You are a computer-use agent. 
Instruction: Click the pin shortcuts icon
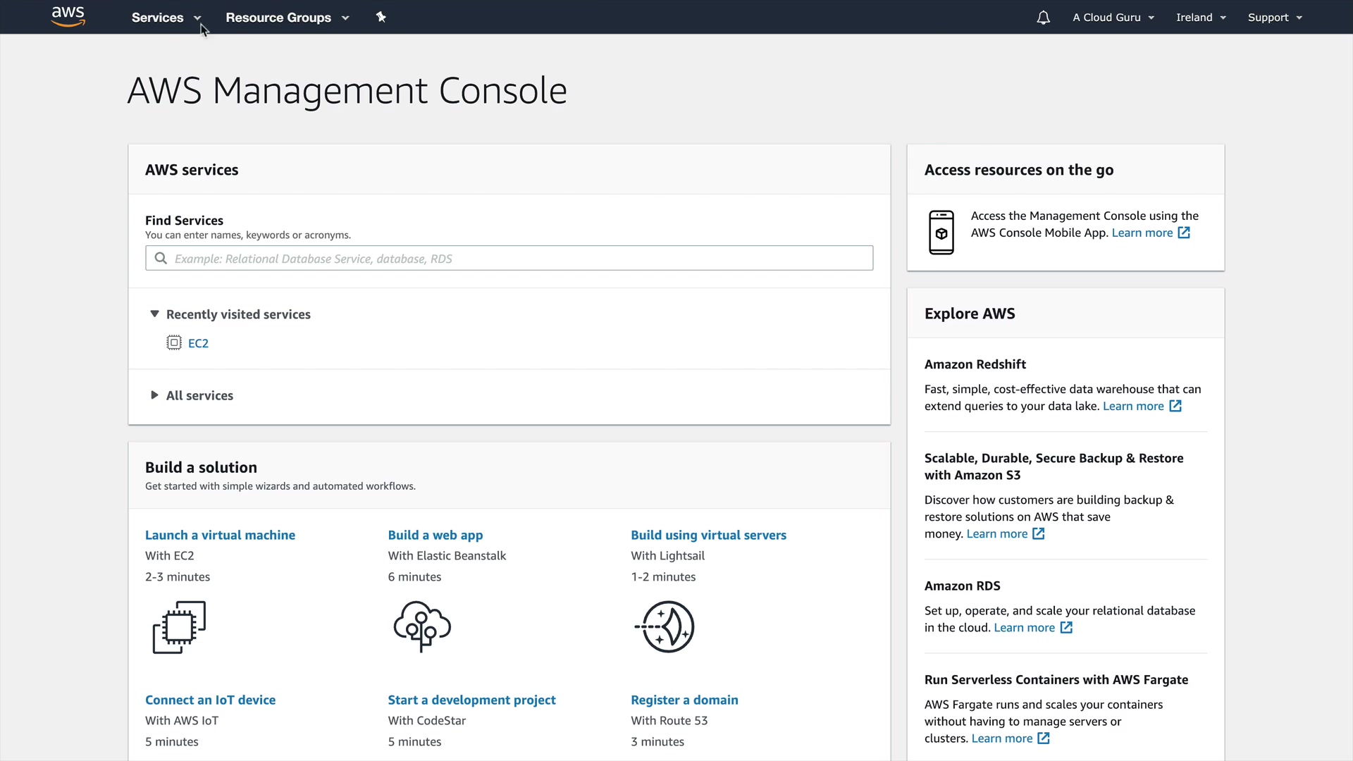coord(381,17)
